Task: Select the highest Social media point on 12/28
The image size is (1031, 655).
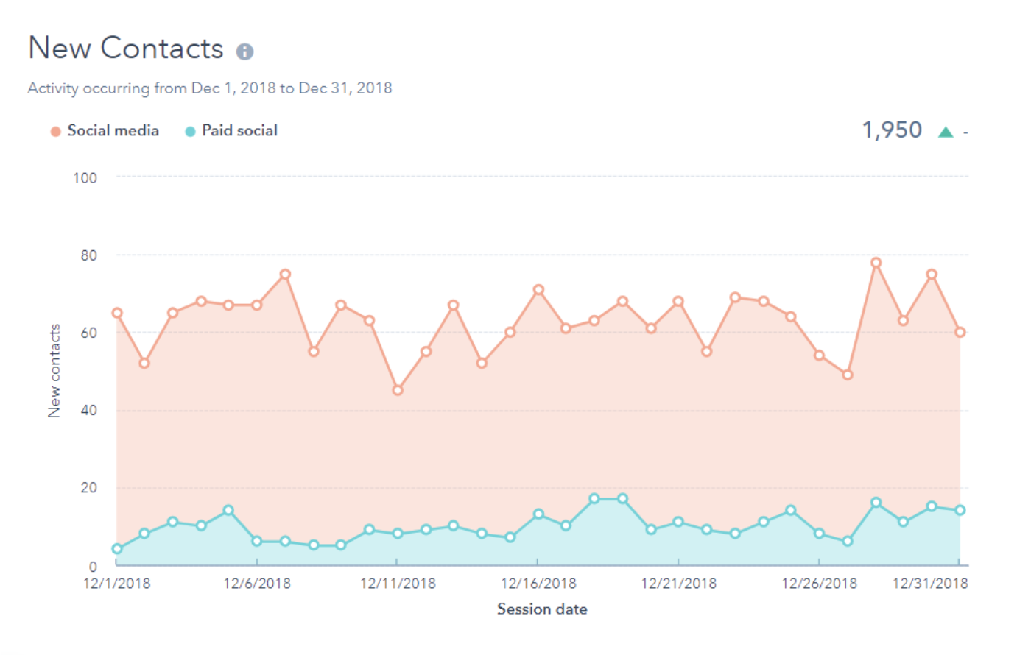Action: click(x=876, y=263)
